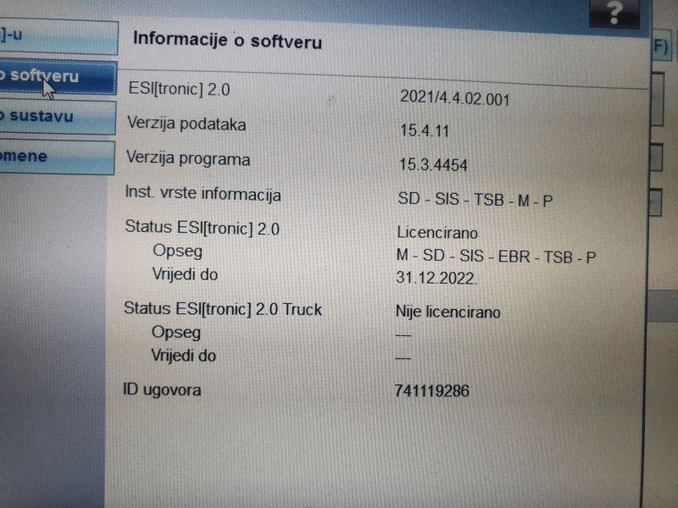The image size is (678, 508).
Task: Click value 'M - SD - SIS - EBR - TSB - P'
Action: 496,257
